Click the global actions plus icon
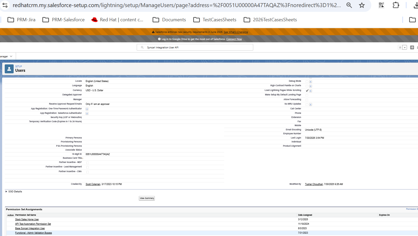 coord(412,48)
